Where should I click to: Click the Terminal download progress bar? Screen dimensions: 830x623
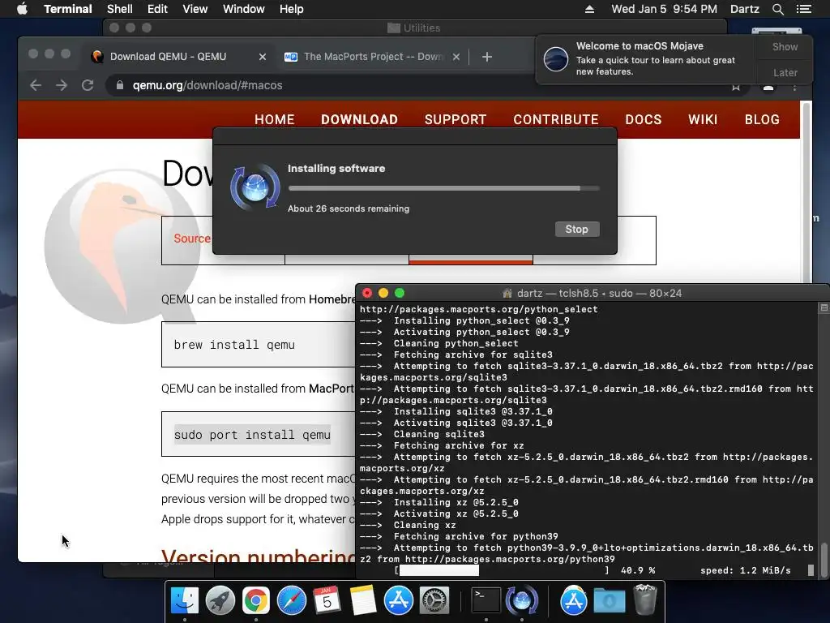[501, 570]
